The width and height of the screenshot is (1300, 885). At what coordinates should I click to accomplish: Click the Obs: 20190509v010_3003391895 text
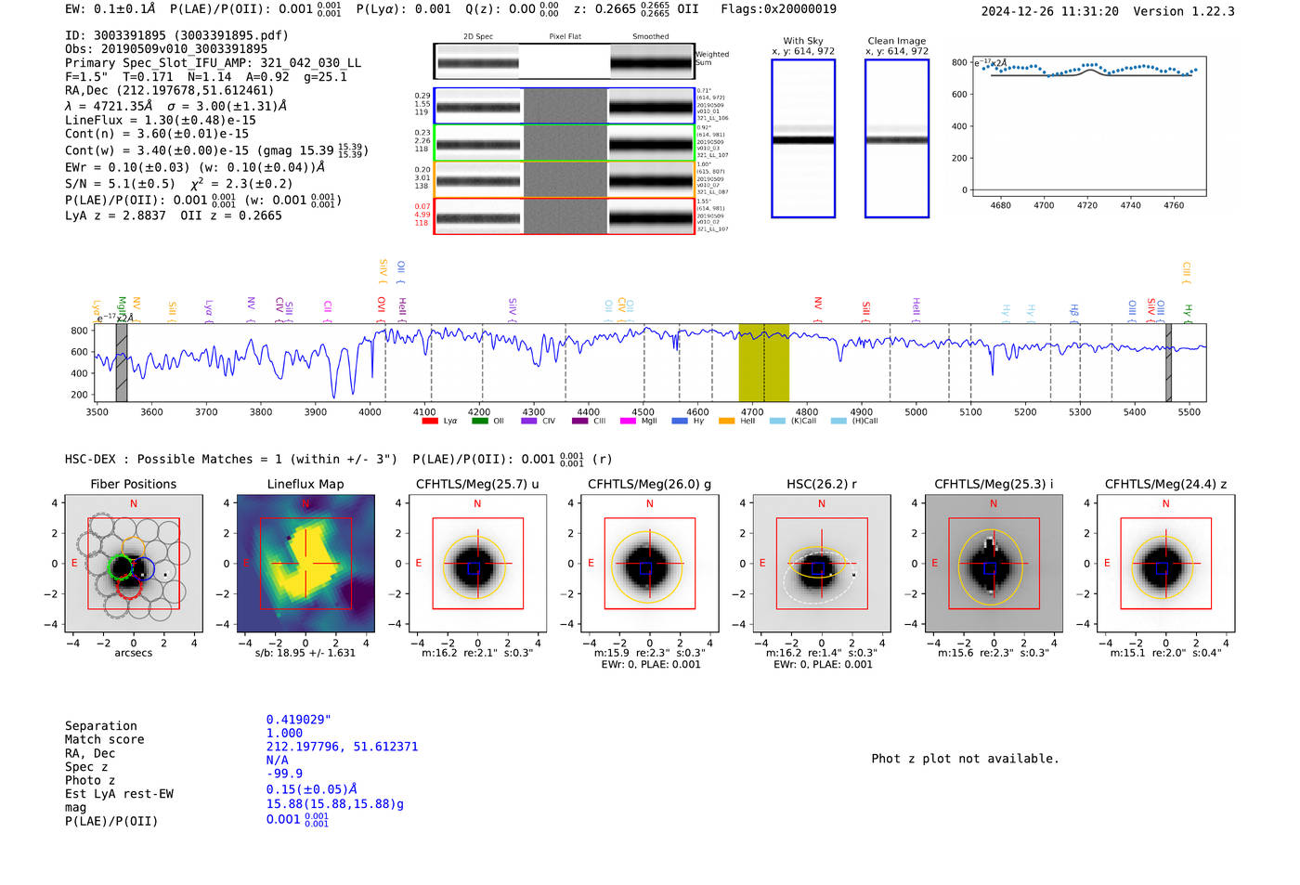coord(166,49)
